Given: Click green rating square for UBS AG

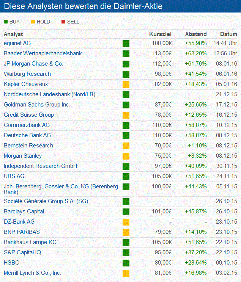Looking at the screenshot, I should pos(126,176).
